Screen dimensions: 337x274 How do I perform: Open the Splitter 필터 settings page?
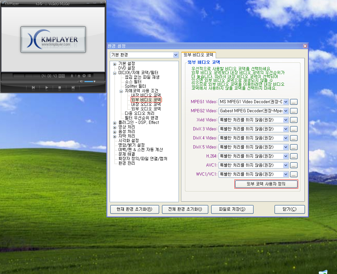tap(135, 86)
